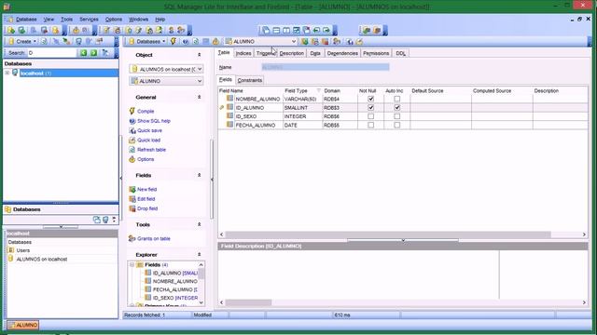Image resolution: width=597 pixels, height=335 pixels.
Task: Click the green left-arrow previous window icon
Action: 316,30
